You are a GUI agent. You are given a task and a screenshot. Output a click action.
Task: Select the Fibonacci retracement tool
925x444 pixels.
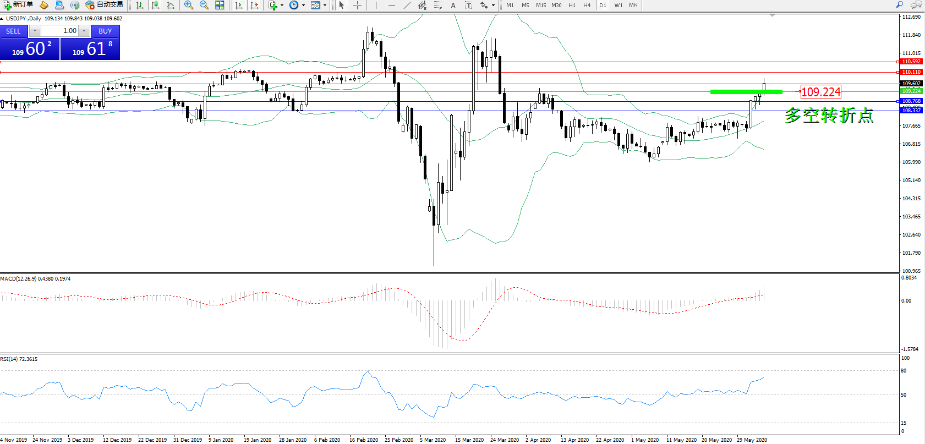[x=437, y=5]
